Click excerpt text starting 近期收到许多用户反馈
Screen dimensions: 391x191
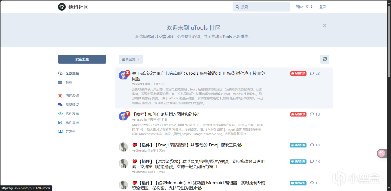point(197,96)
